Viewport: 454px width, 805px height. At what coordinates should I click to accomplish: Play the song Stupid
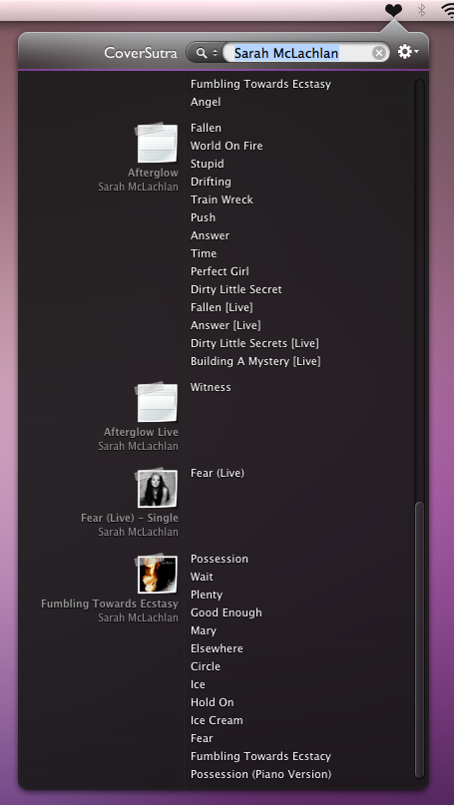tap(207, 164)
